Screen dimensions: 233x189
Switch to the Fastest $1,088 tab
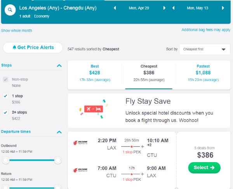coord(203,72)
